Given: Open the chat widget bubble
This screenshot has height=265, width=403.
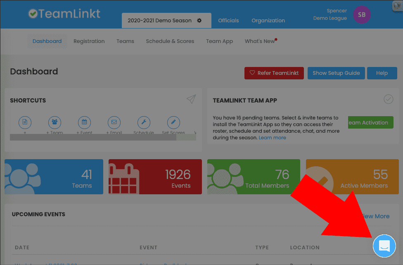Looking at the screenshot, I should tap(384, 246).
